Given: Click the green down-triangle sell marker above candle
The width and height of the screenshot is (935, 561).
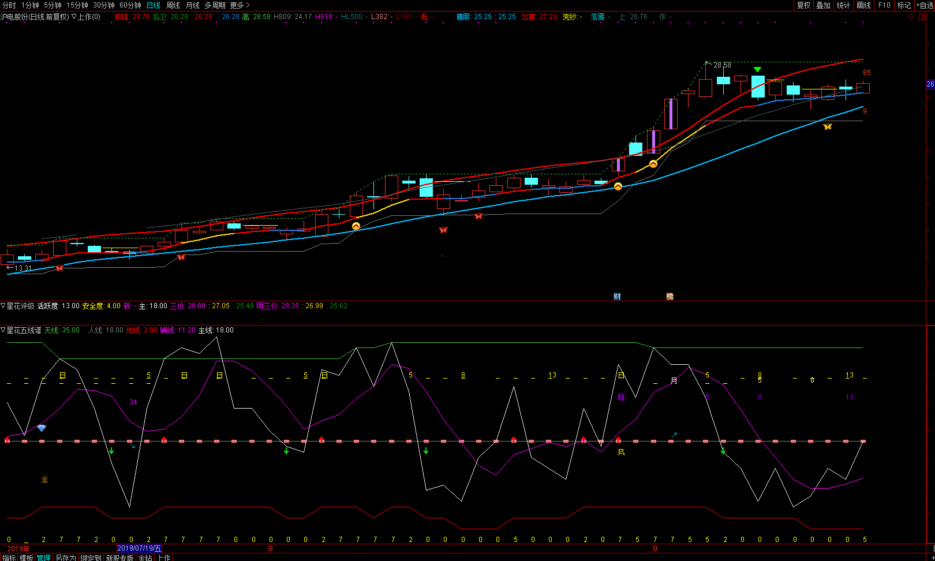Looking at the screenshot, I should (757, 70).
